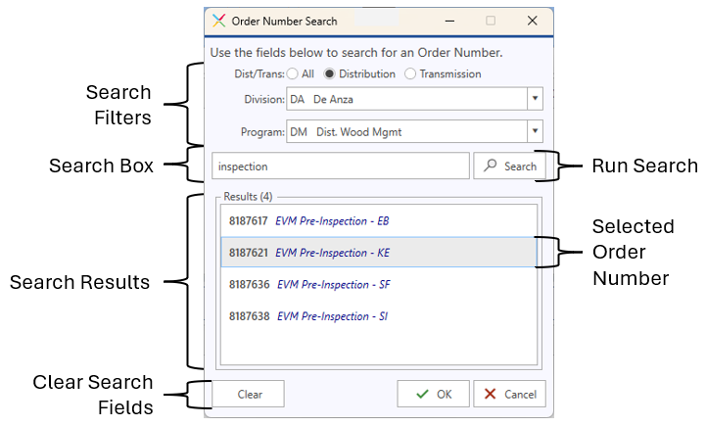Select the All radio button
Screen dimensions: 706x427
click(x=292, y=73)
